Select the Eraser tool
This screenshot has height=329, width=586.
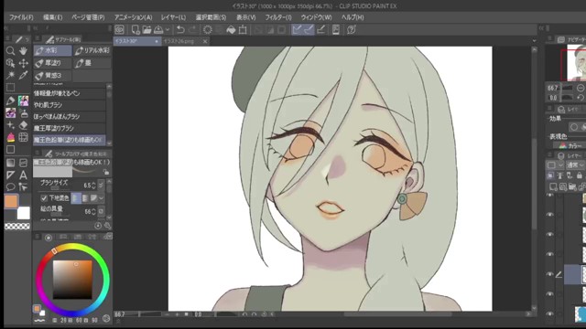click(x=23, y=125)
